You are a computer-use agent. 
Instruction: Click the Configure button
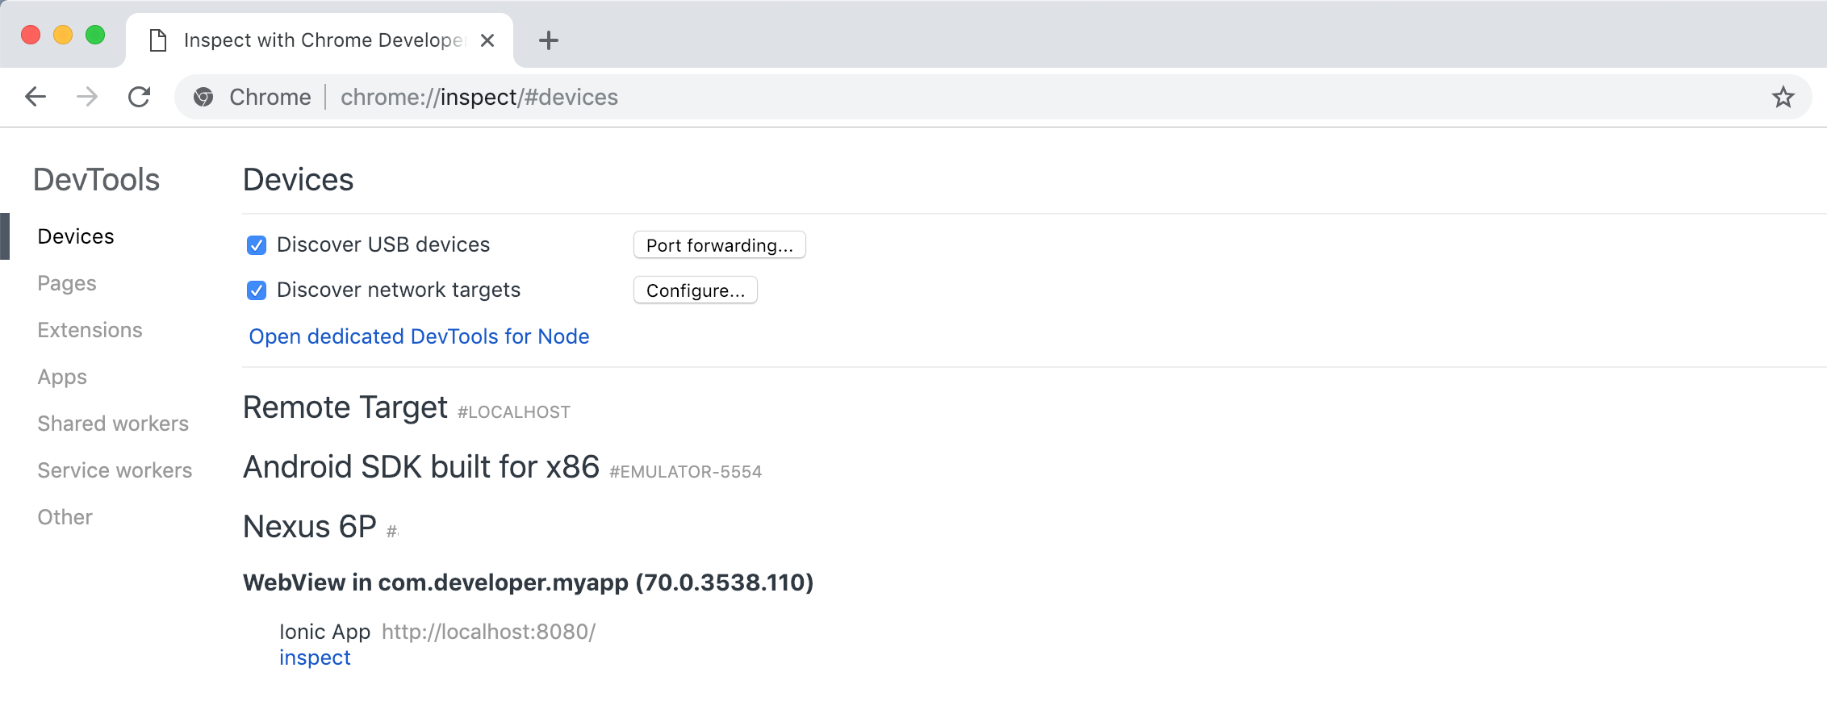[x=695, y=290]
